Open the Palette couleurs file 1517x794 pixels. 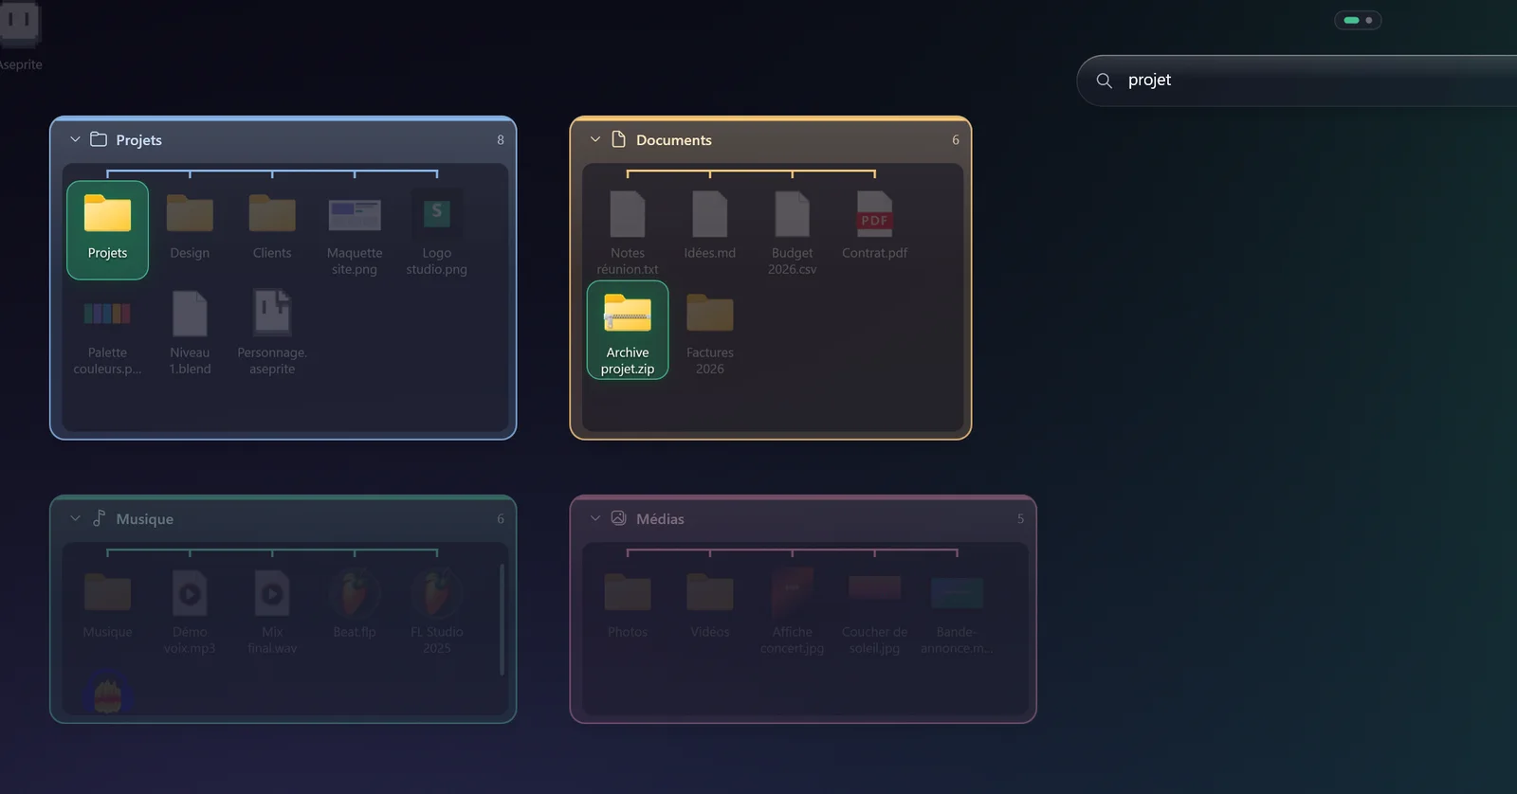click(107, 330)
